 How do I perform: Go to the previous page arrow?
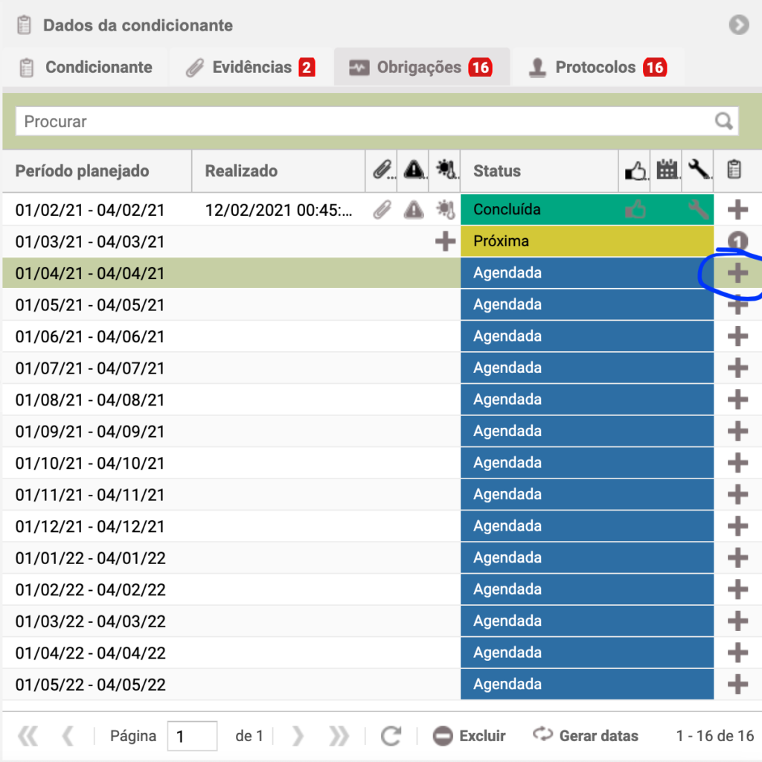[68, 736]
